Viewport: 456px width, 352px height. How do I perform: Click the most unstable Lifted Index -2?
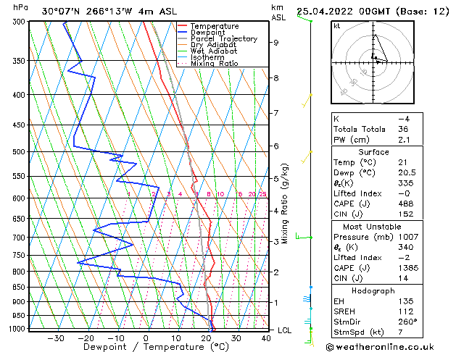[x=404, y=258]
